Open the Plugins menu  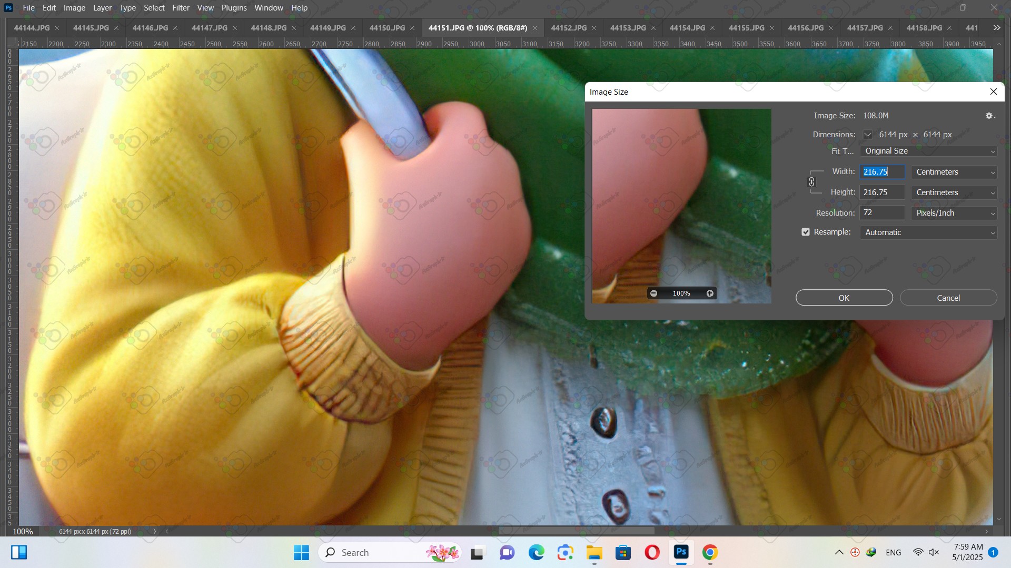click(x=234, y=8)
